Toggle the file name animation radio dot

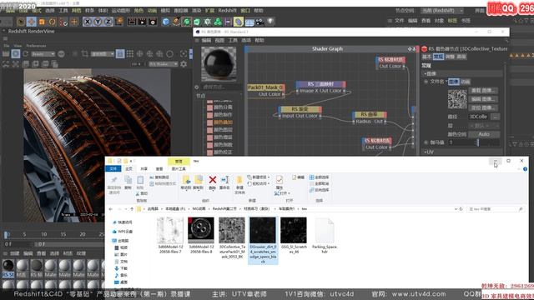point(426,82)
